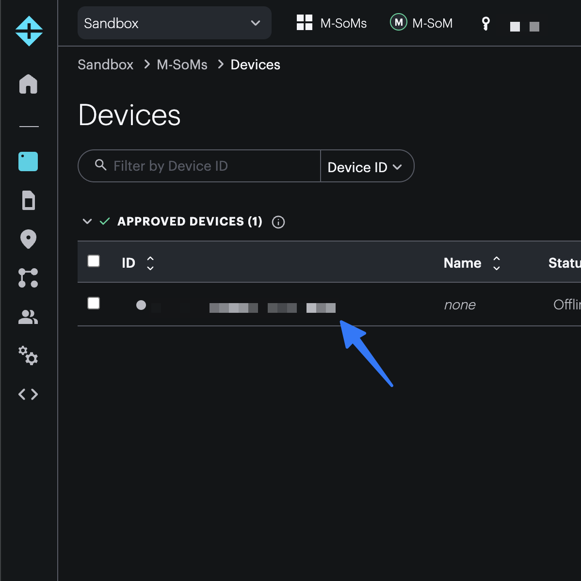Open the developer code view icon

[28, 394]
